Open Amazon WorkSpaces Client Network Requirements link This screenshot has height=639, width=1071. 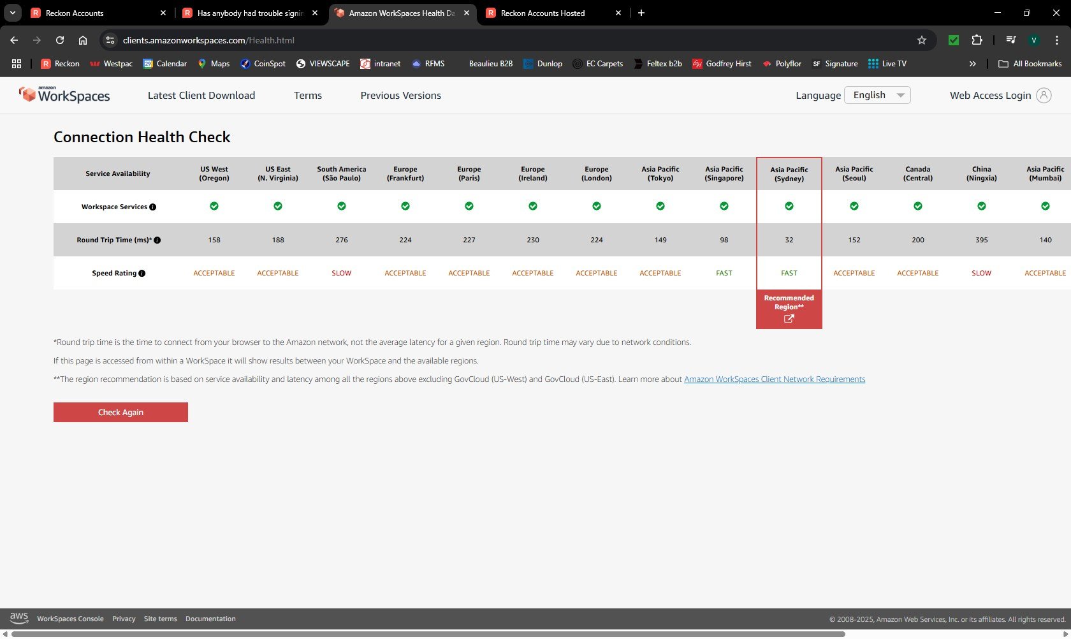click(775, 379)
